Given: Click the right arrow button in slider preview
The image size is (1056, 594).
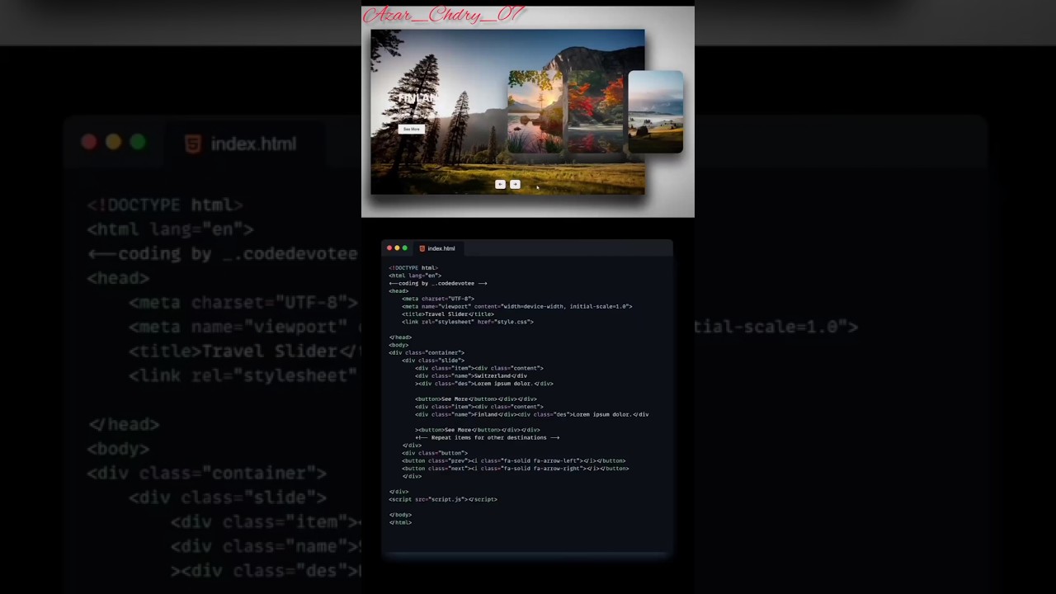Looking at the screenshot, I should pyautogui.click(x=515, y=184).
